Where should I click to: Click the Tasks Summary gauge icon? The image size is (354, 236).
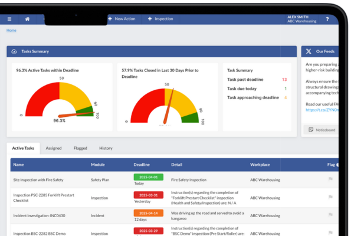point(14,52)
